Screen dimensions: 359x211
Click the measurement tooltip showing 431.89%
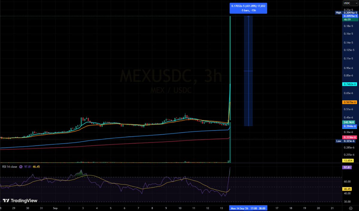(x=248, y=8)
